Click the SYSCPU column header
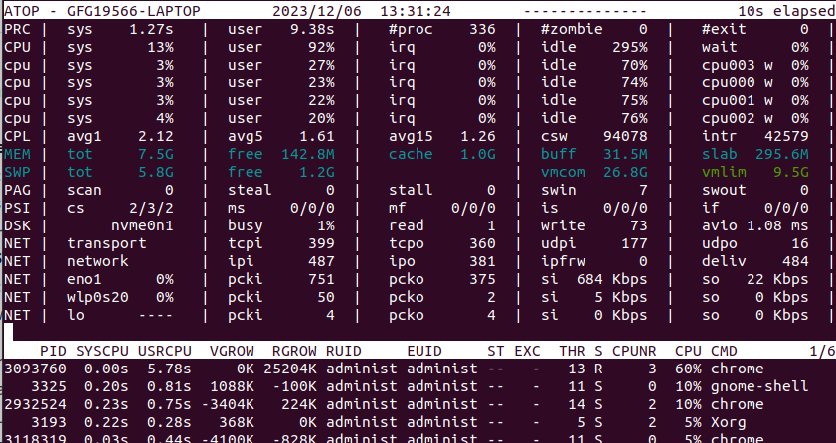The width and height of the screenshot is (836, 443). pos(102,351)
